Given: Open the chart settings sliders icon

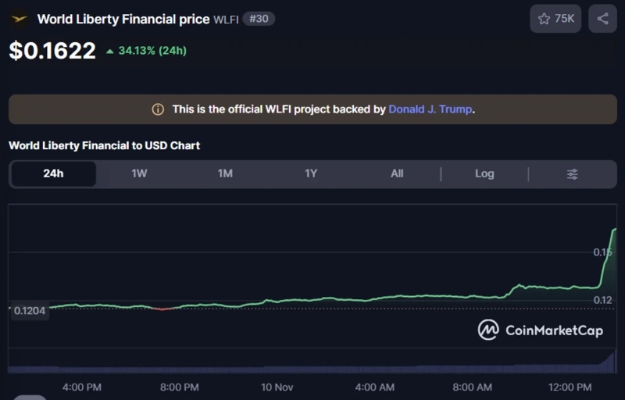Looking at the screenshot, I should [x=572, y=173].
